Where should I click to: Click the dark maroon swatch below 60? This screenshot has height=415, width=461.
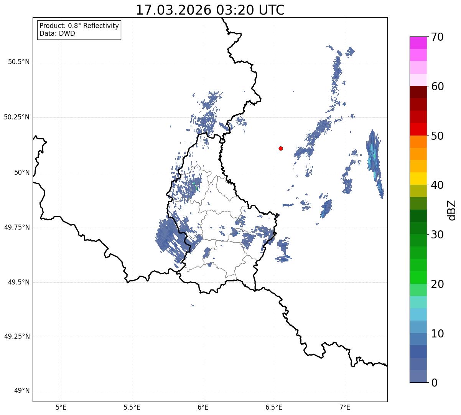pos(418,92)
